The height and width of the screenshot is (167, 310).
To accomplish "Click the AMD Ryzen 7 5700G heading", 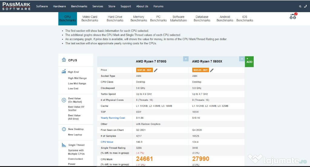I will pos(151,61).
